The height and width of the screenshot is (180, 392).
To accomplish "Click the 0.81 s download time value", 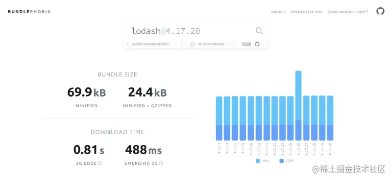I will click(x=89, y=150).
